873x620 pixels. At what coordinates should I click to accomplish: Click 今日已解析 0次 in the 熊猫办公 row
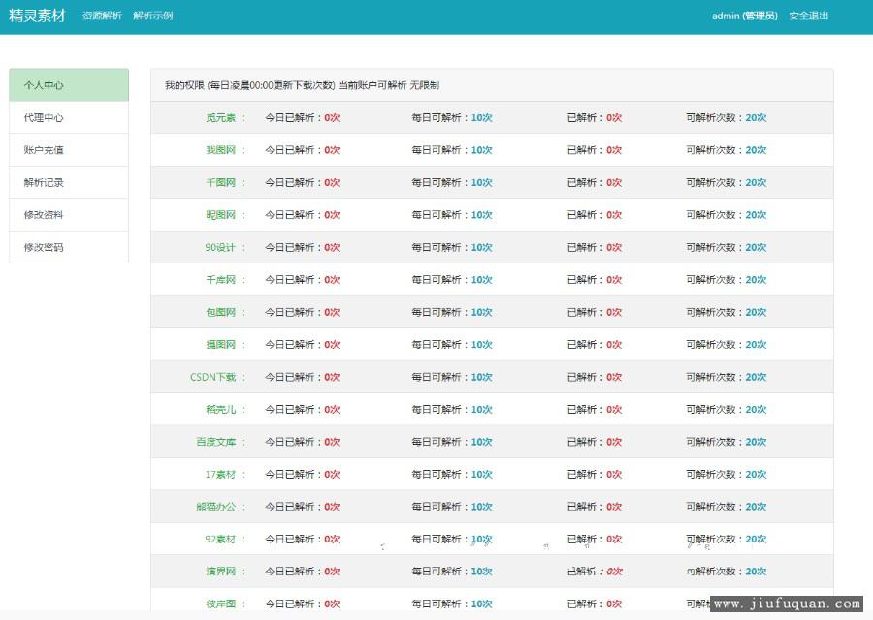click(x=303, y=506)
